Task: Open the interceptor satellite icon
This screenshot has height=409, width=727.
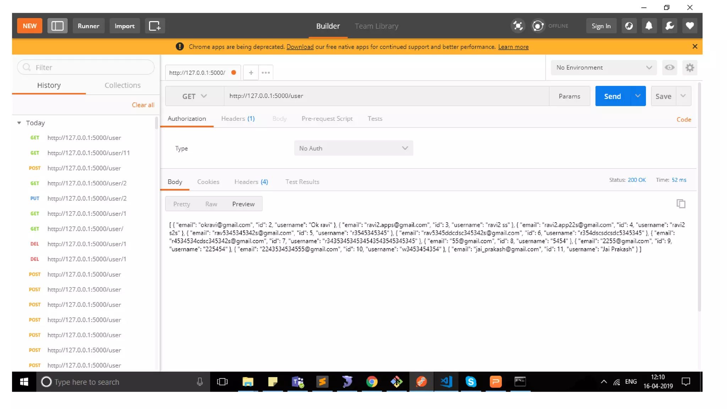Action: 518,26
